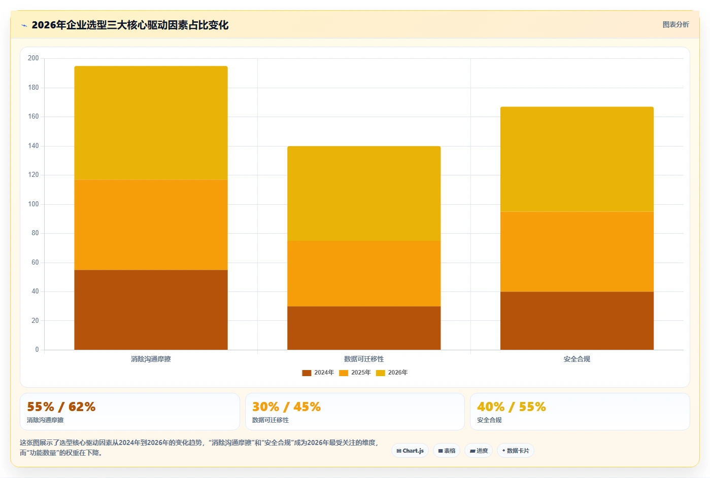Click the 2026 segment of 消除沟通摩擦 bar
710x478 pixels.
[151, 123]
